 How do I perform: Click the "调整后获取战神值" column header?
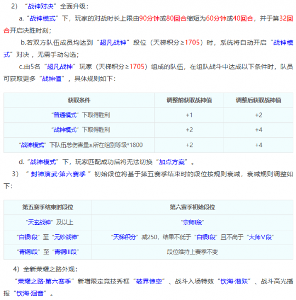tap(259, 100)
